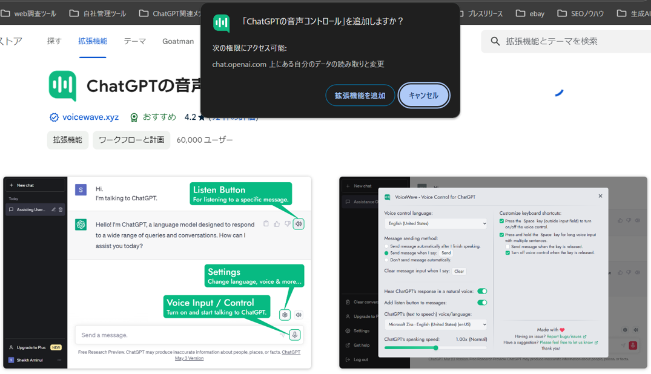651x374 pixels.
Task: Click the dialog title 「ChatGPTの音声コントロール」を追加しますか？
Action: point(322,21)
